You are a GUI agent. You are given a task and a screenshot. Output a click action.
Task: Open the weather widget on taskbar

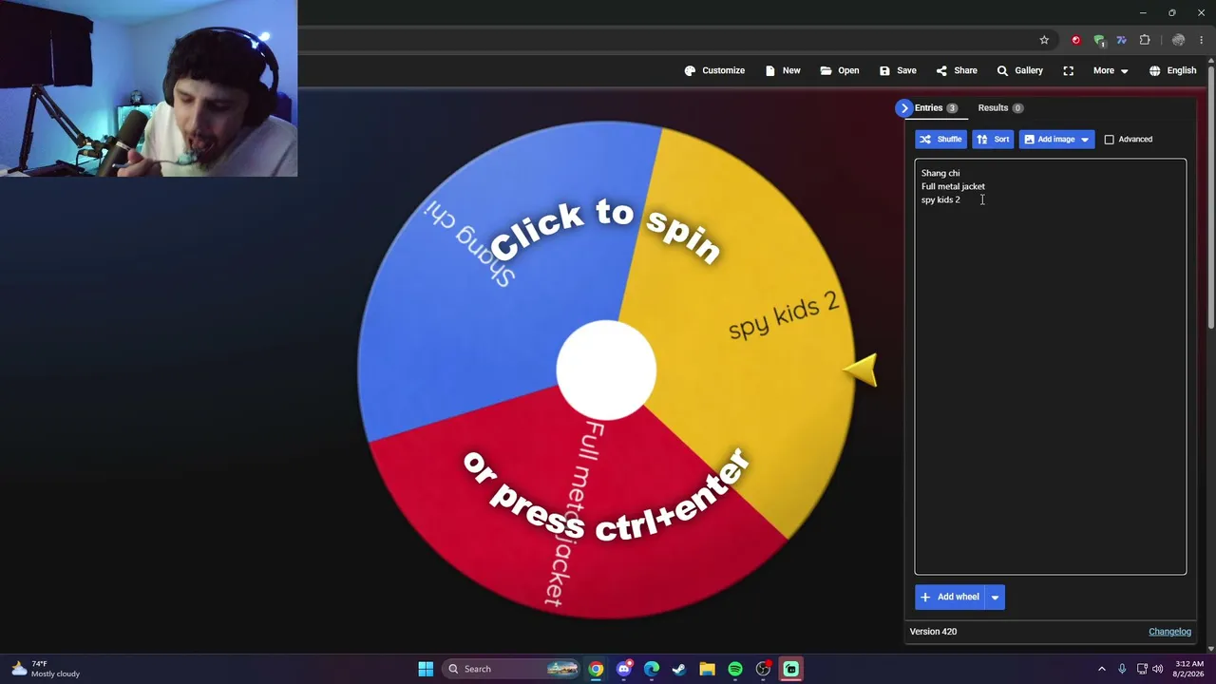pyautogui.click(x=45, y=669)
